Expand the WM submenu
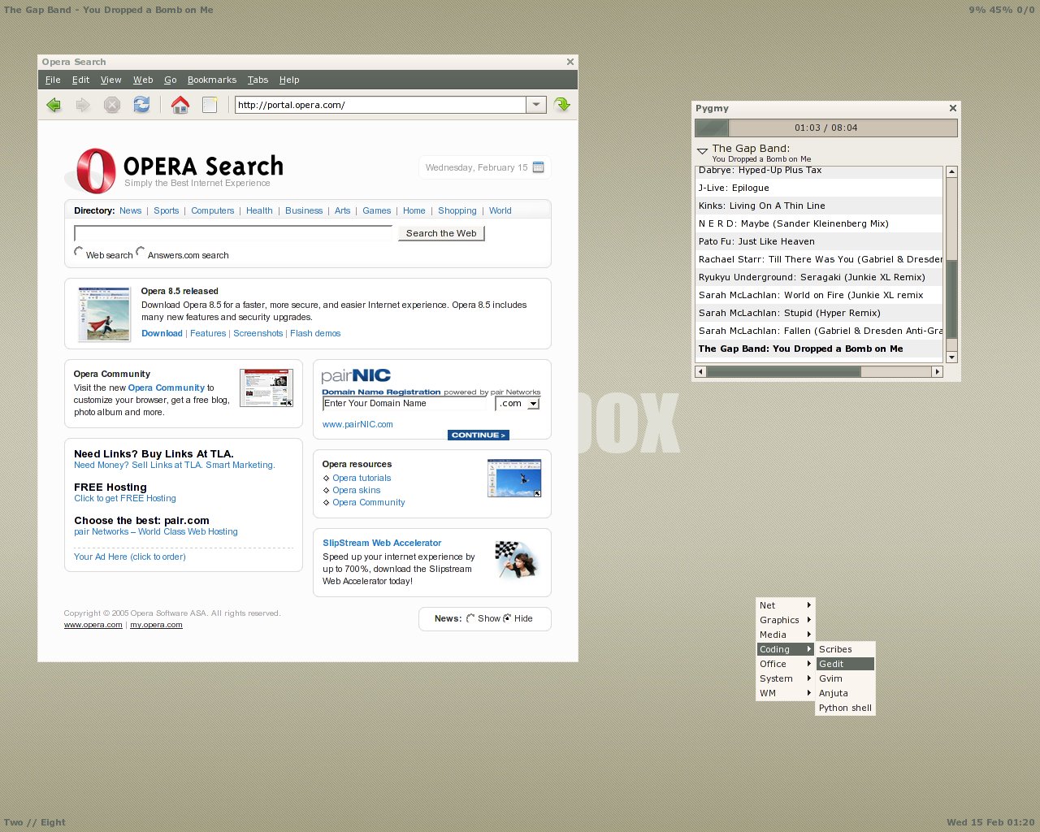This screenshot has height=832, width=1040. click(x=785, y=693)
